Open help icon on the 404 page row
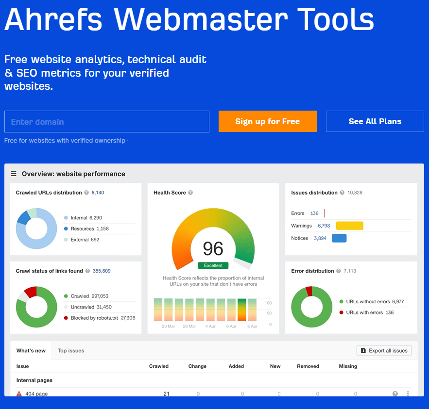 click(x=395, y=393)
